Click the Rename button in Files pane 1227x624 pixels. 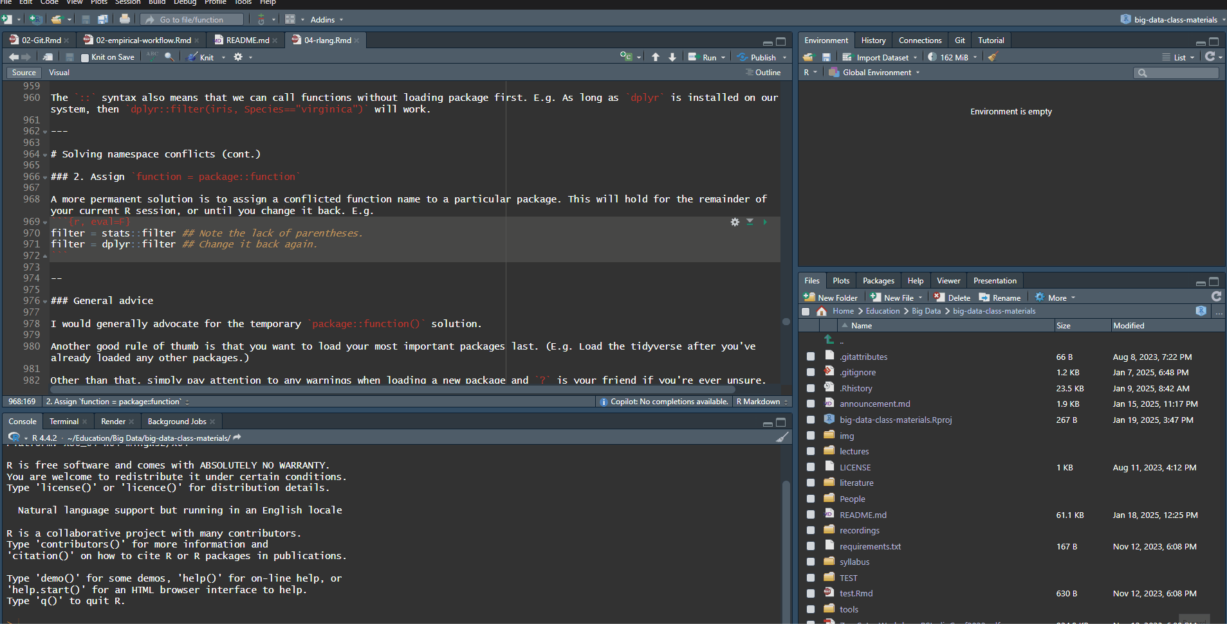(1000, 298)
